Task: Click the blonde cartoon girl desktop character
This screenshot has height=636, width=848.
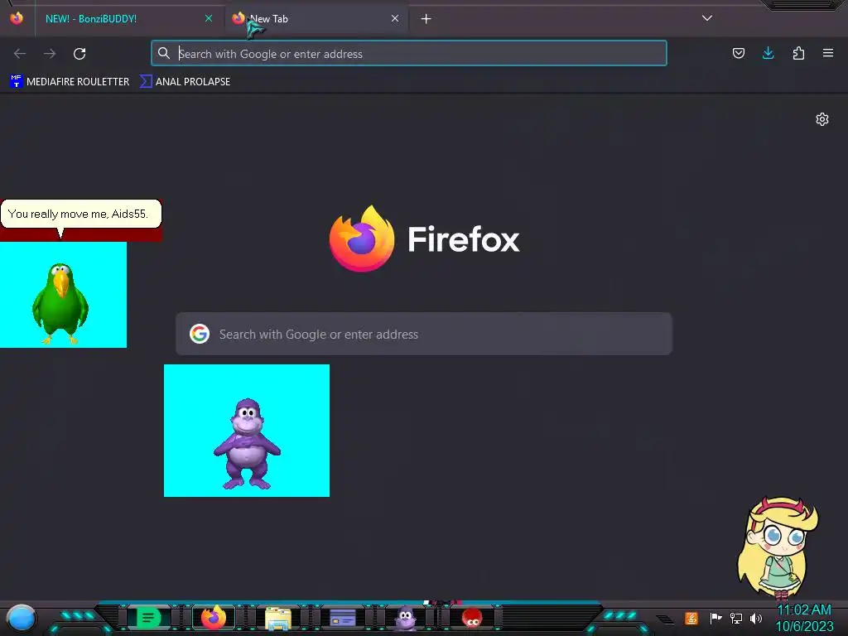Action: 778,547
